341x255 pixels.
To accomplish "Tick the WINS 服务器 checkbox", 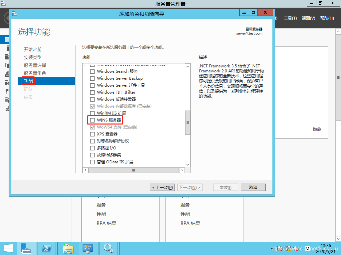I will click(x=93, y=120).
